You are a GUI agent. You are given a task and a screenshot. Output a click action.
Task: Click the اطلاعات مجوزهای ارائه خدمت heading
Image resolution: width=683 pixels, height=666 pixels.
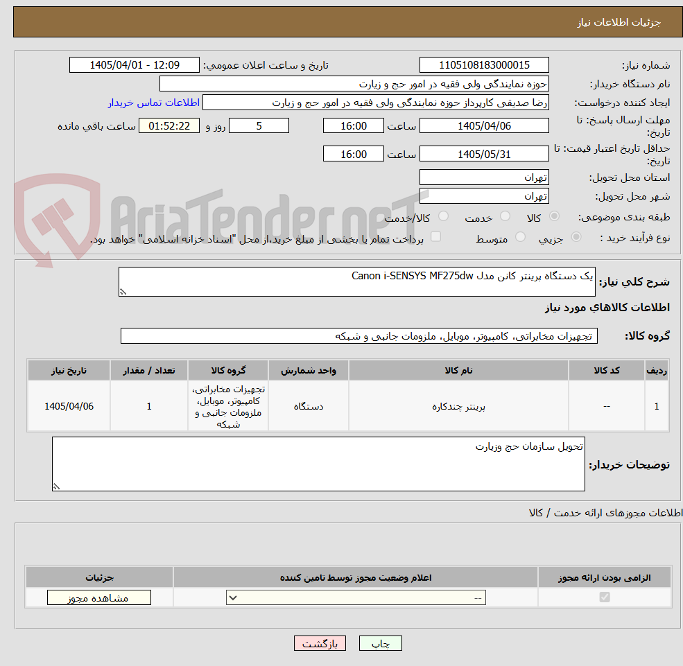605,514
